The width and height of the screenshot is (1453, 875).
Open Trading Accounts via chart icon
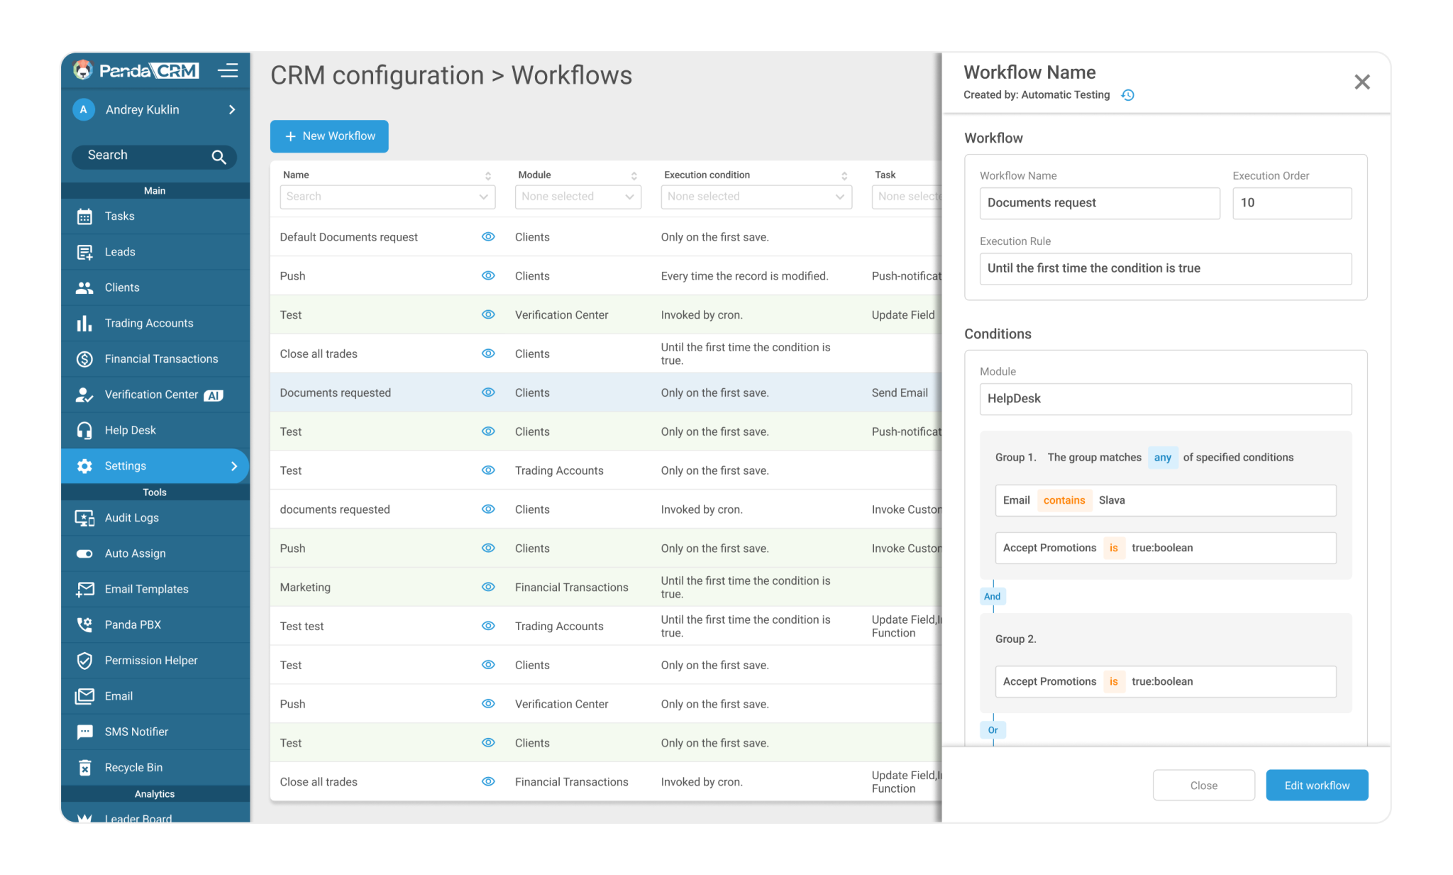point(84,323)
